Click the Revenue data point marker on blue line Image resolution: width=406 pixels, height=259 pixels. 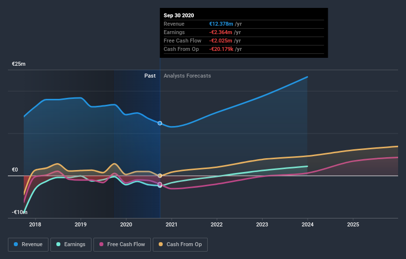tap(160, 123)
